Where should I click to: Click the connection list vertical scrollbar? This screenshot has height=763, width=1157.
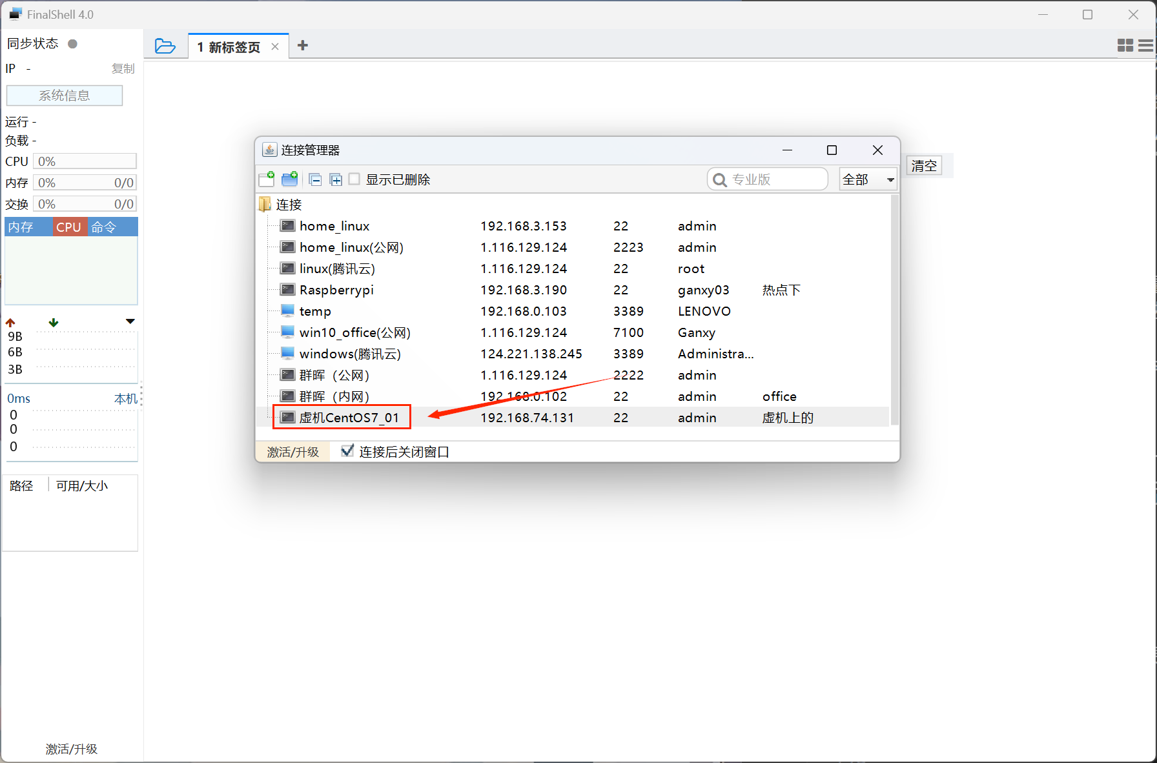894,310
